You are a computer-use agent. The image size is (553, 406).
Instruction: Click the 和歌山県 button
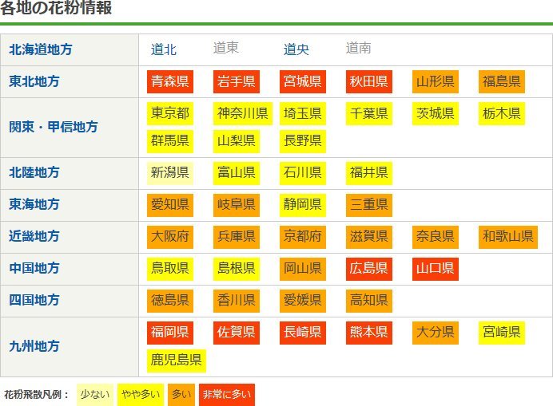coord(507,236)
